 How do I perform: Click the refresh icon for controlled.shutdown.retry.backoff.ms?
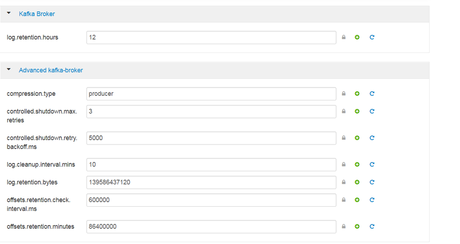click(372, 138)
